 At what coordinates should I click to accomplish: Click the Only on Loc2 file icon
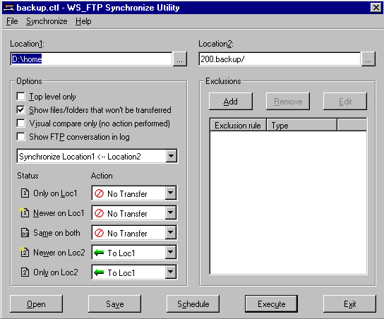click(25, 272)
